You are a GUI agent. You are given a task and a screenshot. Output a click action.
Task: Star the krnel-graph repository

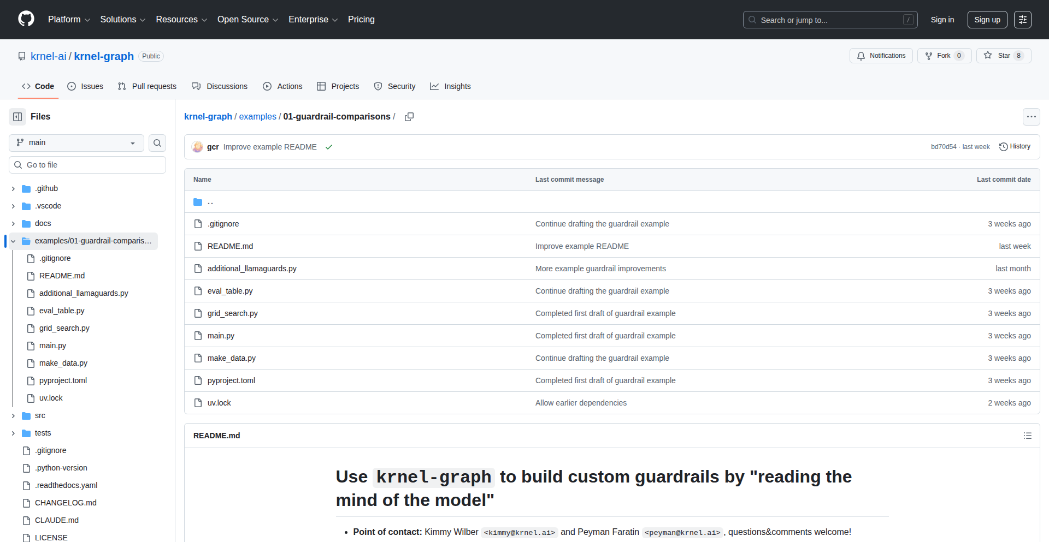click(x=998, y=56)
